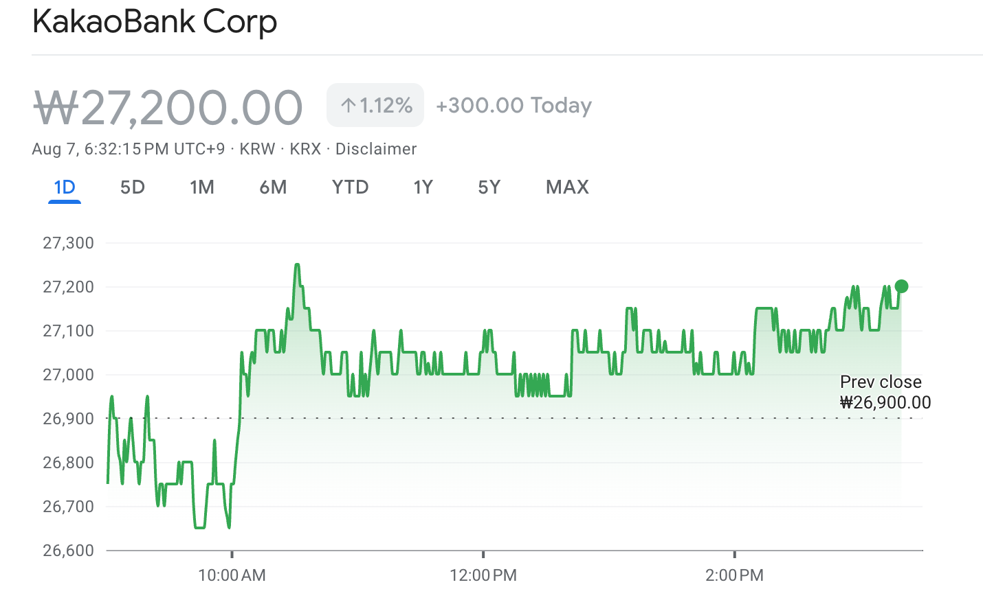Click the upward arrow in the 1.12% badge
983x611 pixels.
click(x=349, y=104)
